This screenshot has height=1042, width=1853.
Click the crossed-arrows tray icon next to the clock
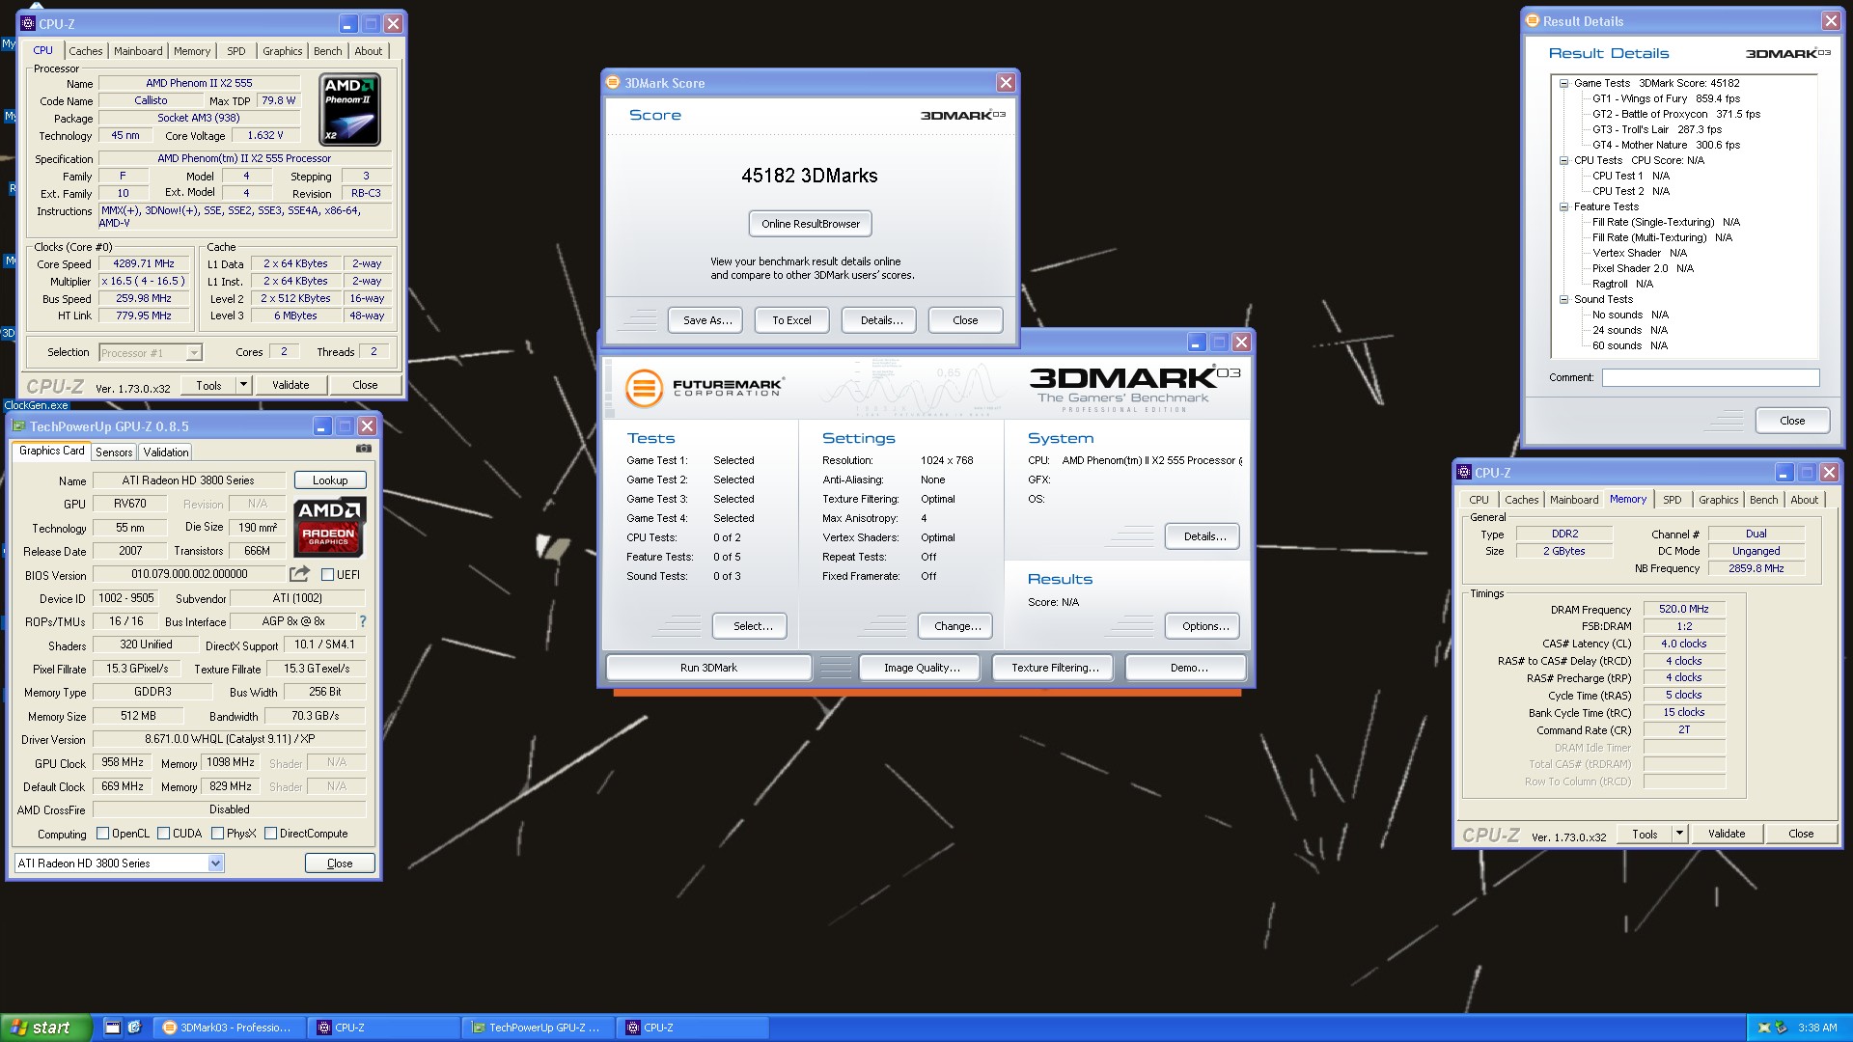(x=1763, y=1028)
